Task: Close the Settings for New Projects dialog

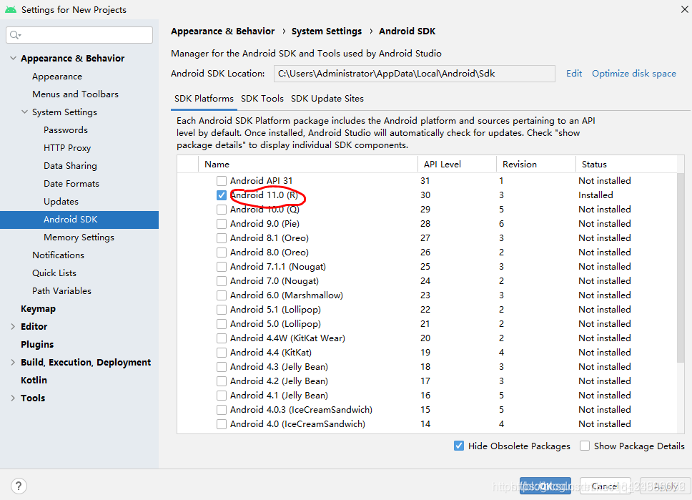Action: (x=685, y=9)
